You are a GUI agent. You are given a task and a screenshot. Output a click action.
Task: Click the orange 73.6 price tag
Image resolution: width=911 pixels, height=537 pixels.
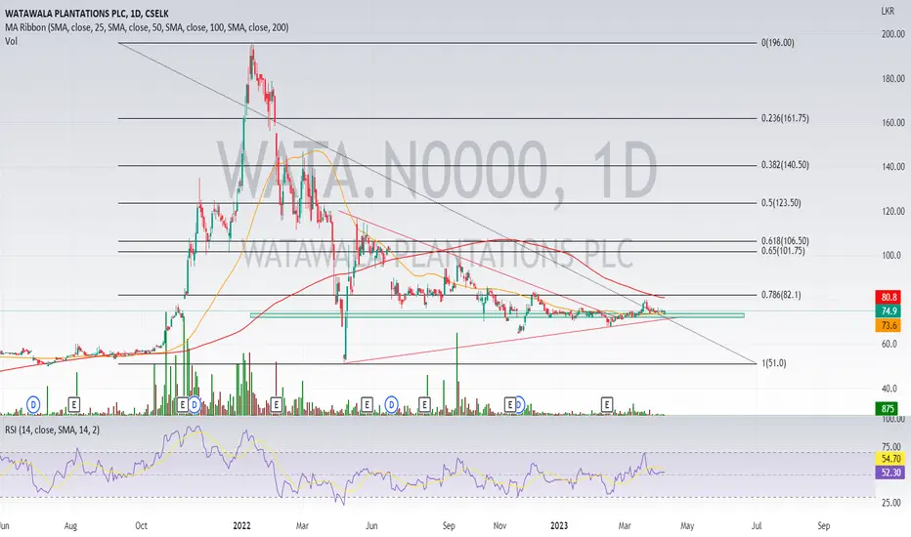pyautogui.click(x=889, y=325)
